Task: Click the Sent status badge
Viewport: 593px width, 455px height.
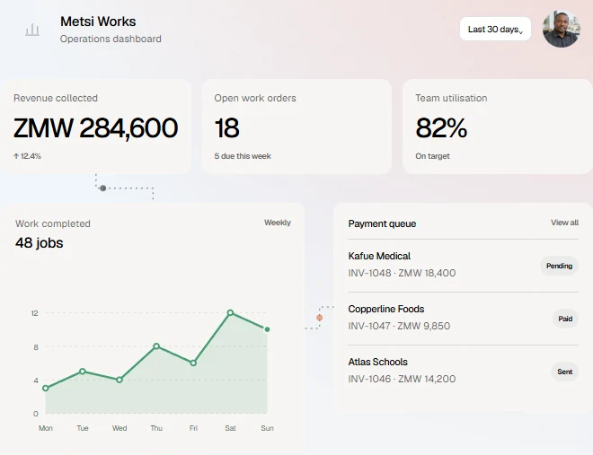Action: click(564, 372)
